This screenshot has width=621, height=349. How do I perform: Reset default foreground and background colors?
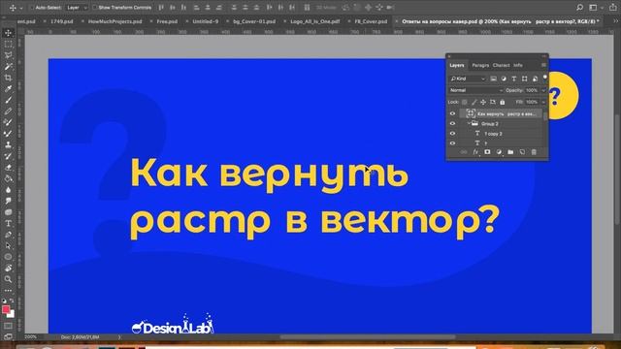click(x=4, y=301)
